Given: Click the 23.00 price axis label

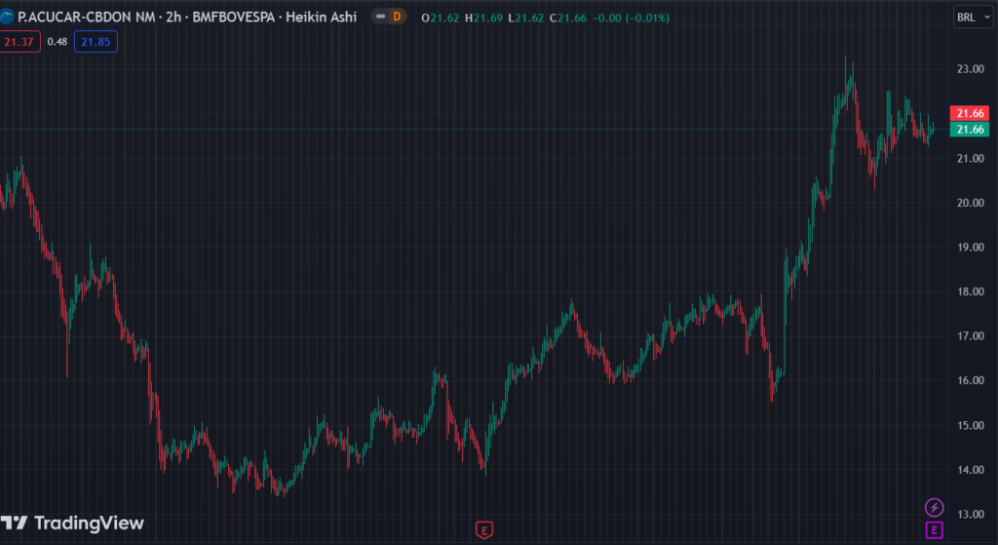Looking at the screenshot, I should coord(970,69).
